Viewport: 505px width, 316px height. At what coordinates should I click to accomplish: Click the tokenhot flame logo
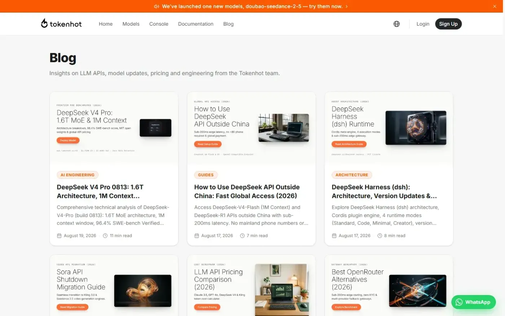44,23
